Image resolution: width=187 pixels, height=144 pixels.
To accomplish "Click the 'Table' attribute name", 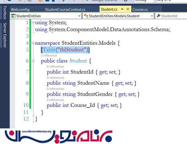I will coord(49,50).
